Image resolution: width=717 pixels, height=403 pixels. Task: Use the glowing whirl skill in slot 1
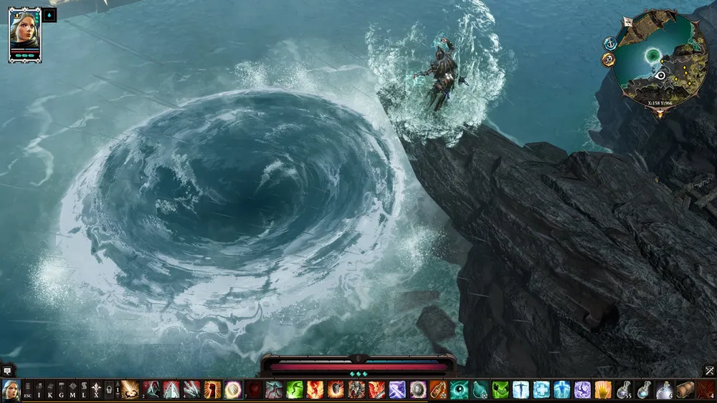tap(130, 390)
